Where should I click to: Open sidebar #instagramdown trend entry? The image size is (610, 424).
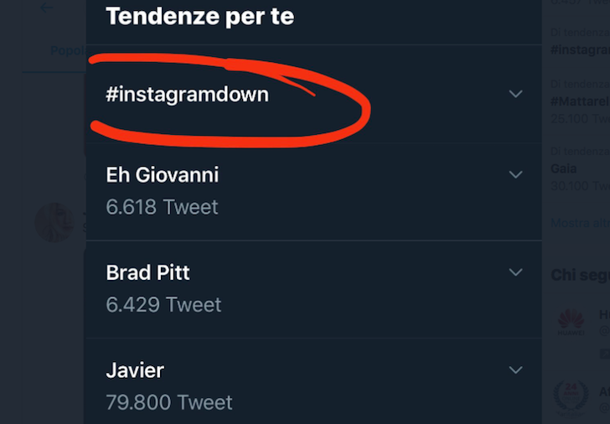[580, 49]
